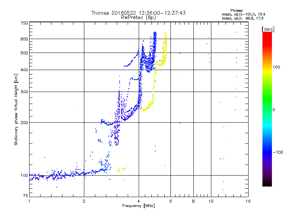Click the 'mean, sd,O:-100.0, 15.4' text
The height and width of the screenshot is (219, 292).
pos(243,14)
